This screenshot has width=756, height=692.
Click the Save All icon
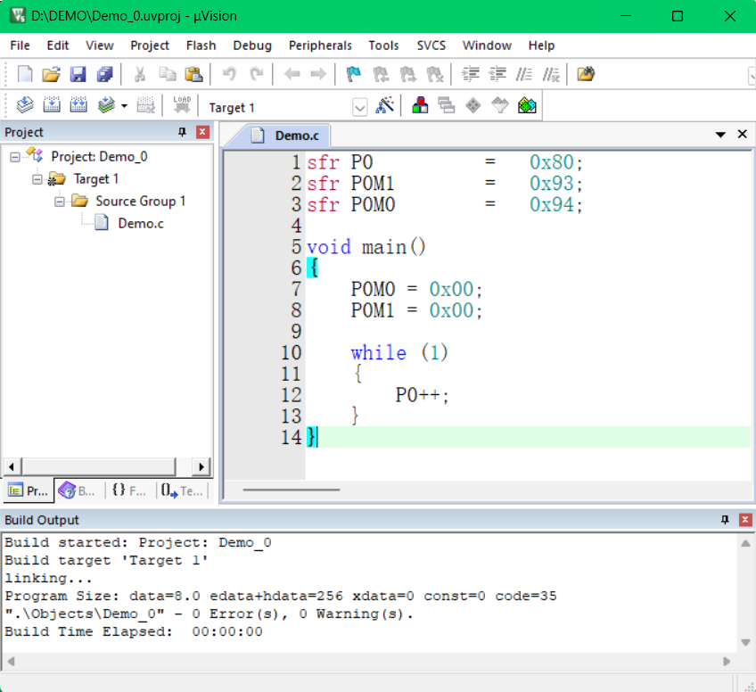(x=104, y=74)
